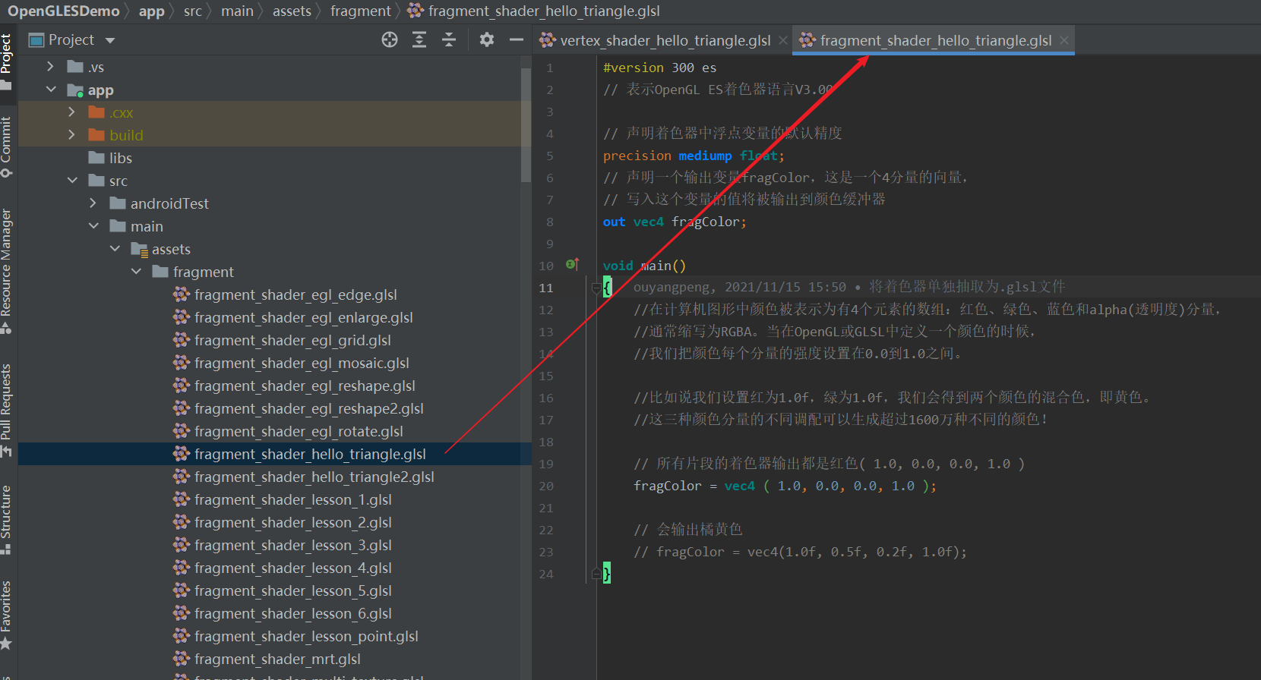Expand the build folder
Image resolution: width=1261 pixels, height=680 pixels.
click(x=72, y=135)
